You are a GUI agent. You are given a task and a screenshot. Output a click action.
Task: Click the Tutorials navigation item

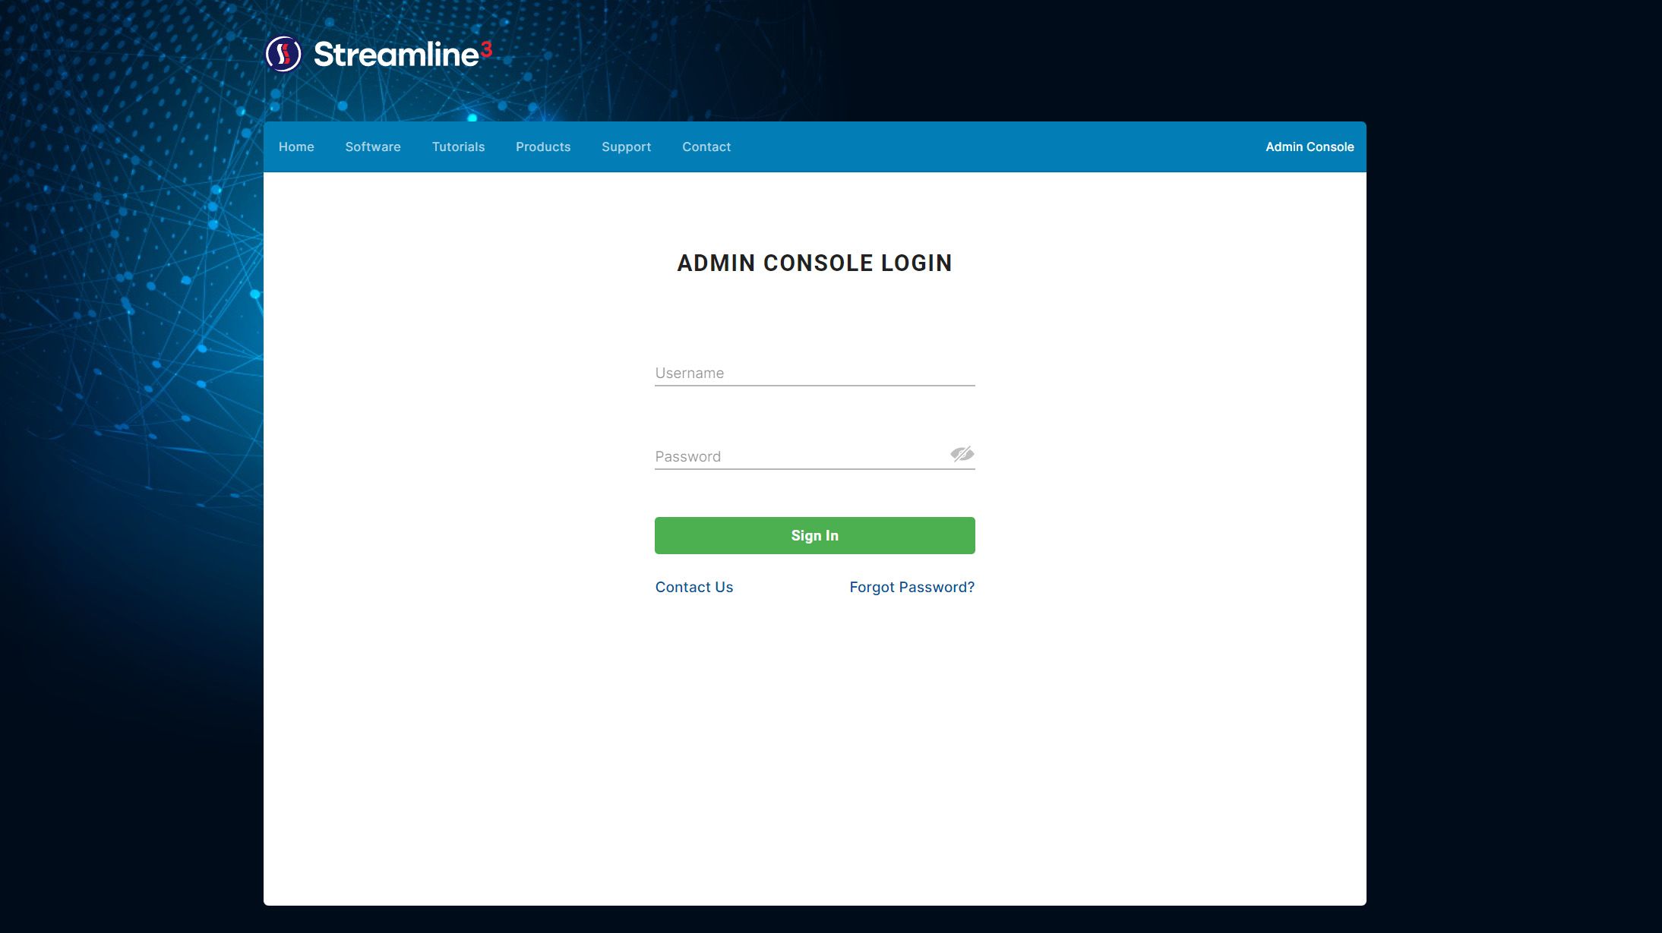click(x=458, y=146)
